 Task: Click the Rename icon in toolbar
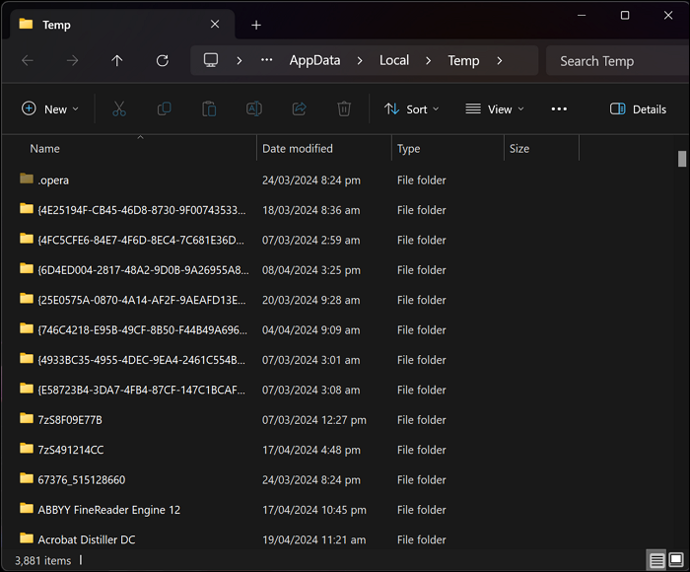(x=254, y=109)
